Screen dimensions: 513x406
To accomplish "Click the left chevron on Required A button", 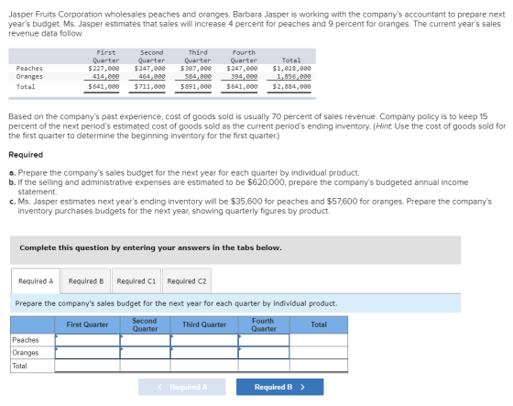I will point(159,387).
